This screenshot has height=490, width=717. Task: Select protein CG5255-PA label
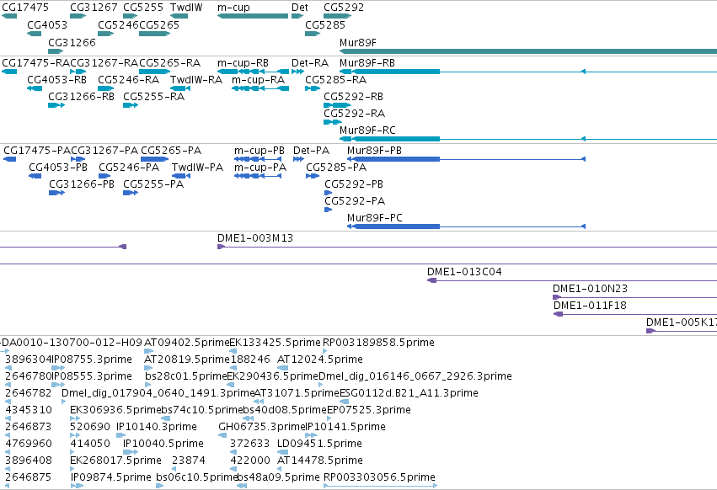click(153, 184)
